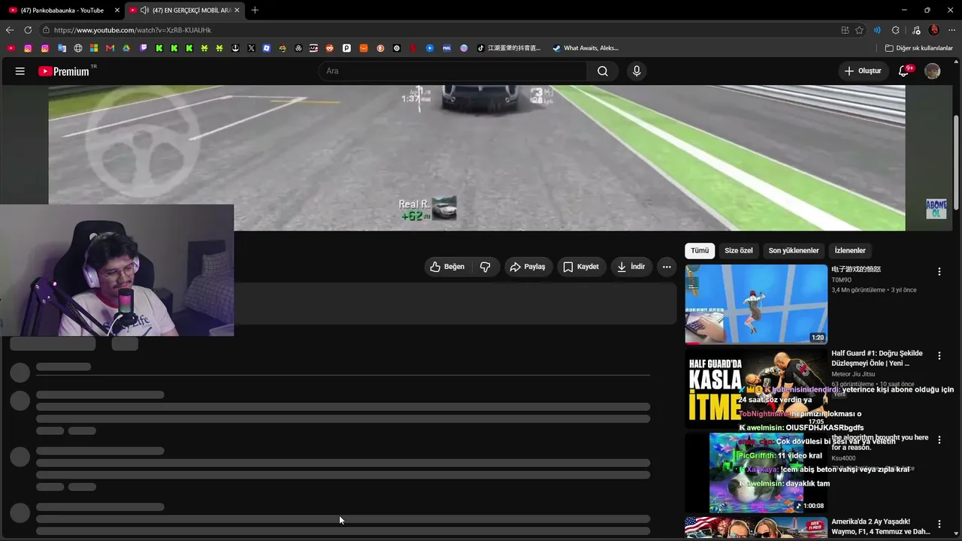The height and width of the screenshot is (541, 962).
Task: Click the Oluştur create button
Action: click(x=863, y=71)
